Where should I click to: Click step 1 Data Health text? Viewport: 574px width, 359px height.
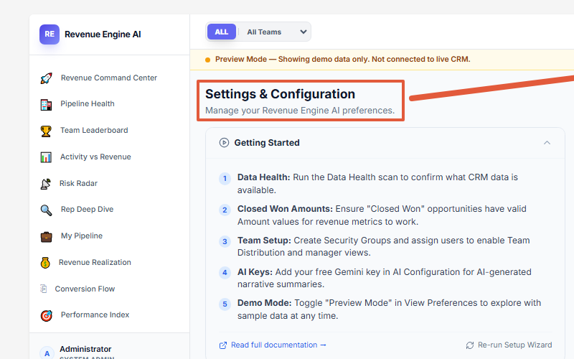point(377,184)
